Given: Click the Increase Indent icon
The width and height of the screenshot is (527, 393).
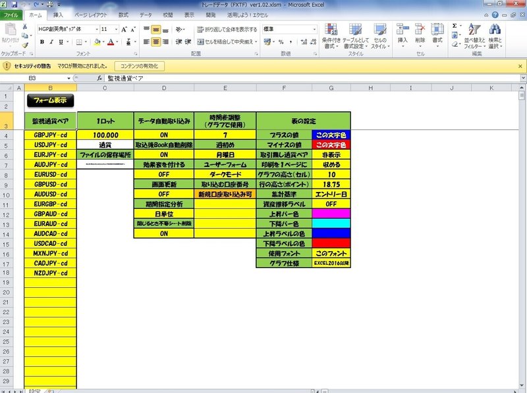Looking at the screenshot, I should coord(188,42).
